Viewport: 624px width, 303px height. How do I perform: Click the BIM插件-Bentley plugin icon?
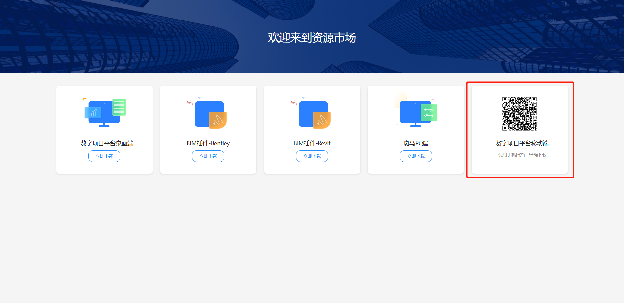click(210, 114)
